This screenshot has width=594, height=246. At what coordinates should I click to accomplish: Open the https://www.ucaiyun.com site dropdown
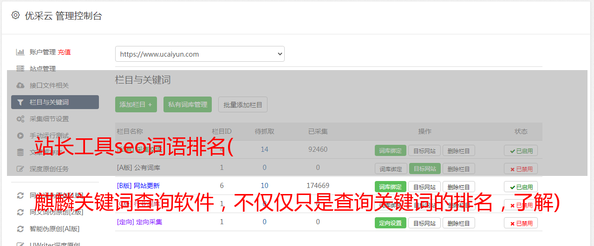coord(200,54)
